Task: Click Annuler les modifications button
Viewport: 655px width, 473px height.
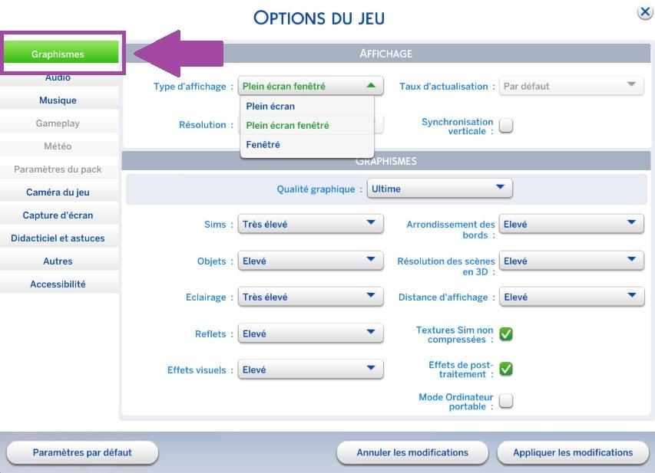Action: click(x=412, y=453)
